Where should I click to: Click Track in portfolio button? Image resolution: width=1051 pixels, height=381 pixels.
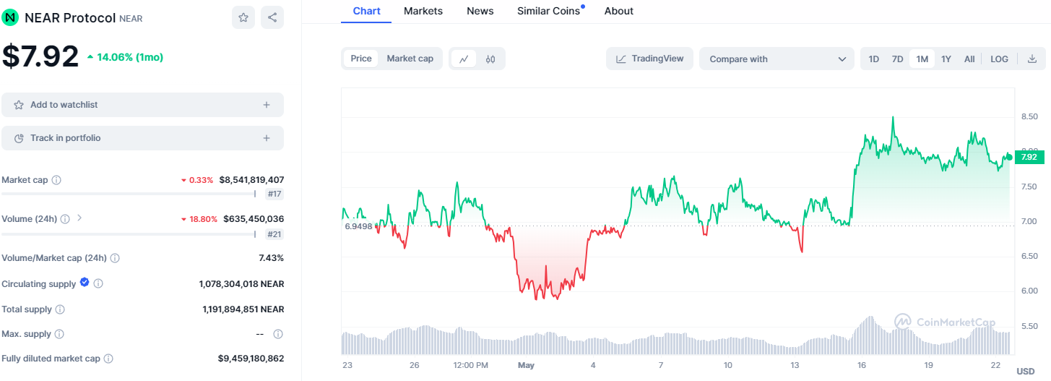pyautogui.click(x=142, y=138)
